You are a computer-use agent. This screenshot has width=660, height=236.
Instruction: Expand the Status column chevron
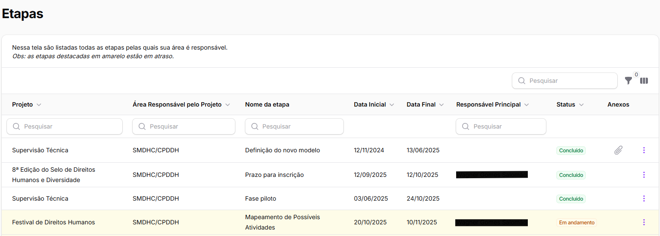[x=581, y=105]
